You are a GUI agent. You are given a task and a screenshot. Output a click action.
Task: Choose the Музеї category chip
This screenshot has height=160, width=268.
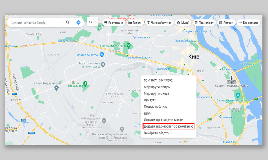tap(183, 23)
